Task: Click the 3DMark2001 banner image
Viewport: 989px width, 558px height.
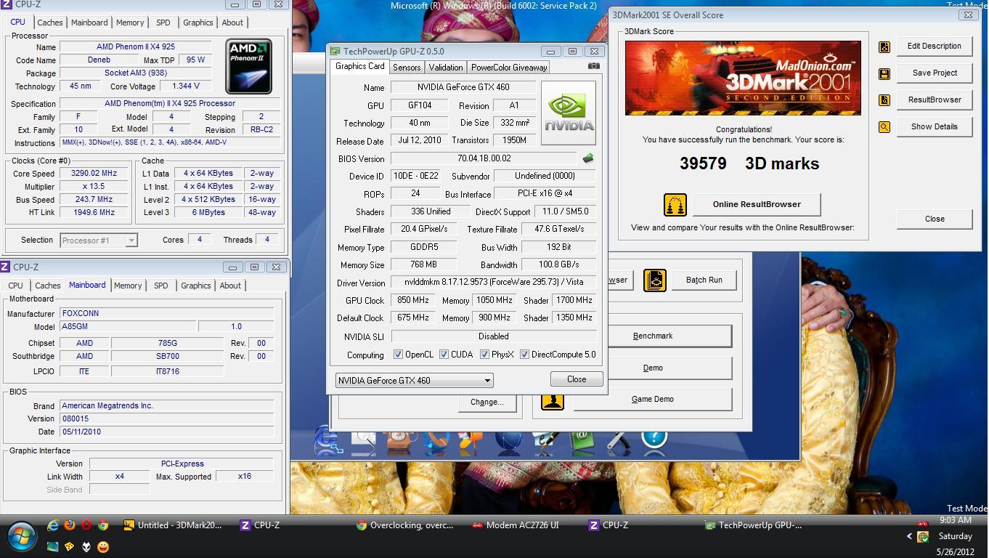Action: (x=743, y=78)
